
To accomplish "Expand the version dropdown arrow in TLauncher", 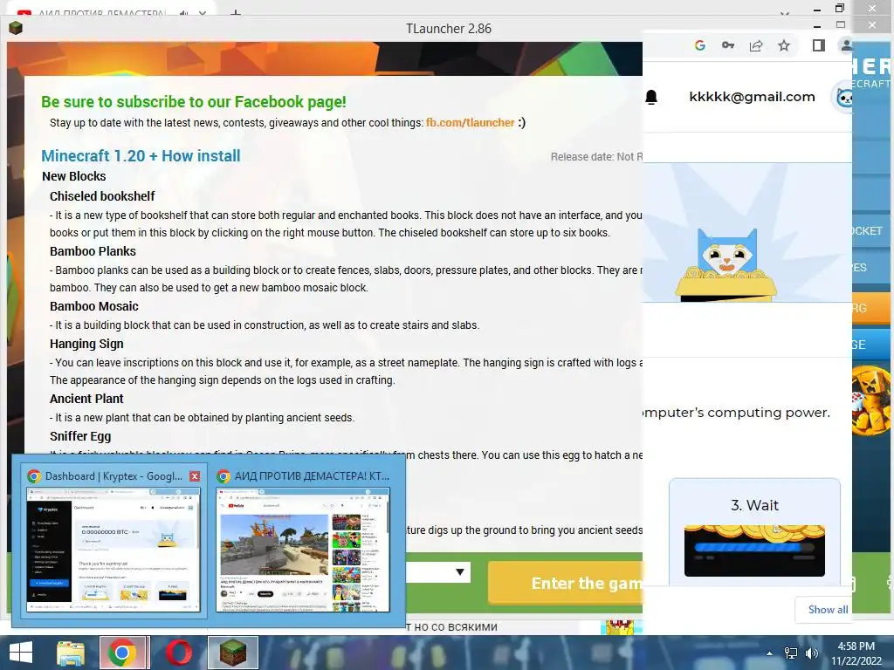I will pos(459,572).
